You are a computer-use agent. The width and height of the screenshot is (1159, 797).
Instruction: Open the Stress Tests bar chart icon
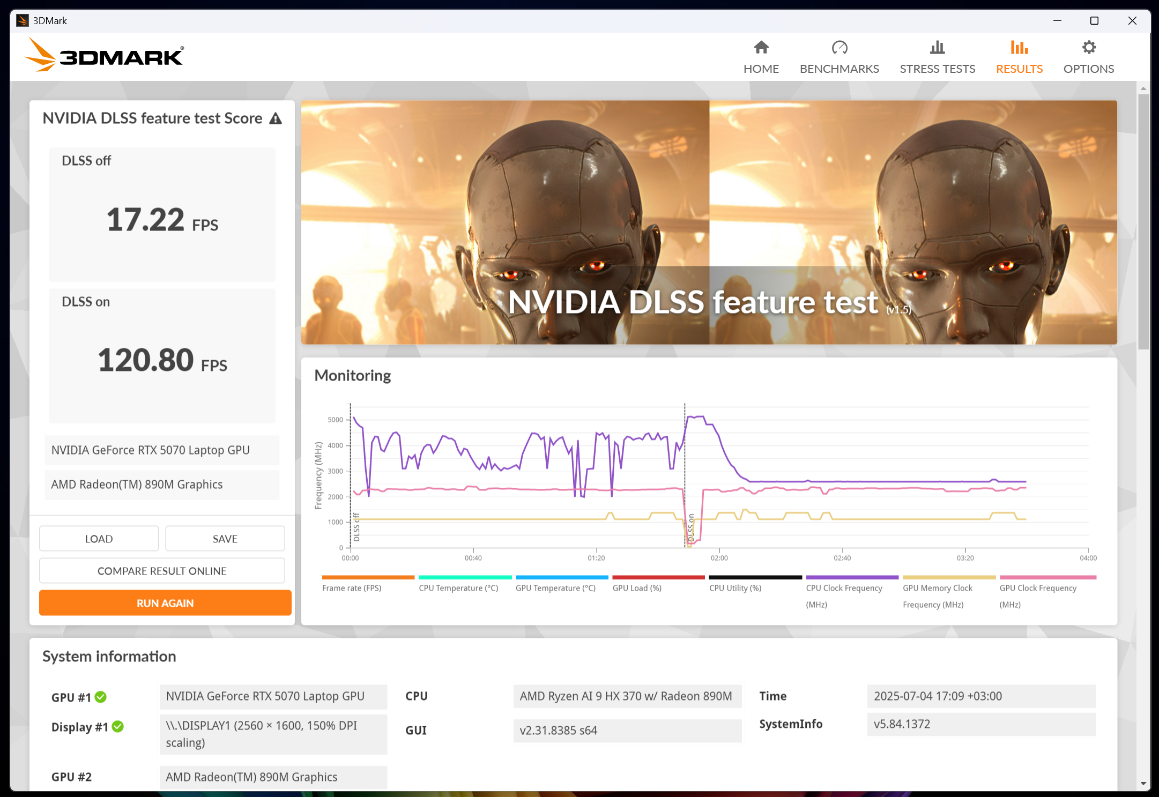point(937,48)
